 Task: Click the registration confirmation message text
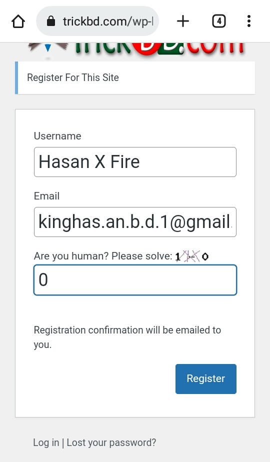[127, 337]
